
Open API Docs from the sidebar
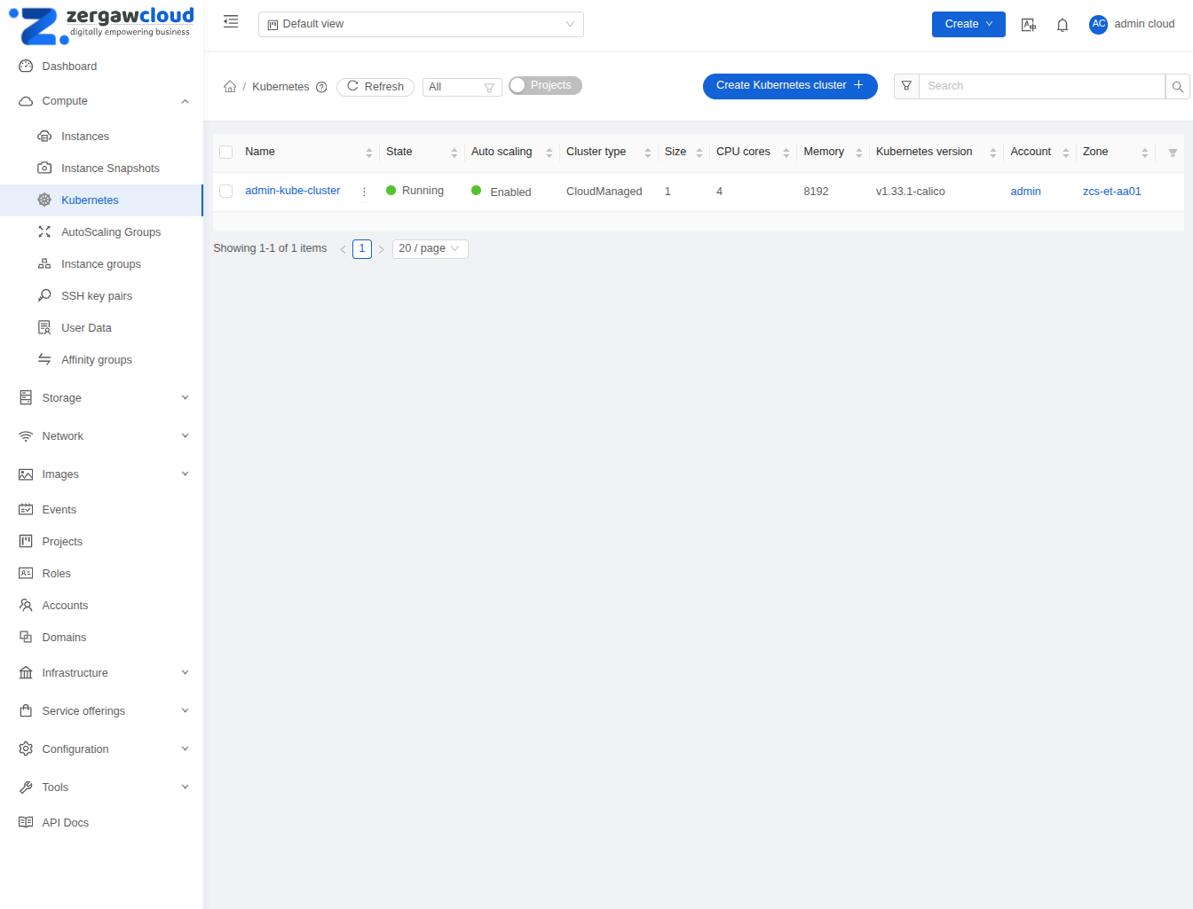[x=67, y=822]
